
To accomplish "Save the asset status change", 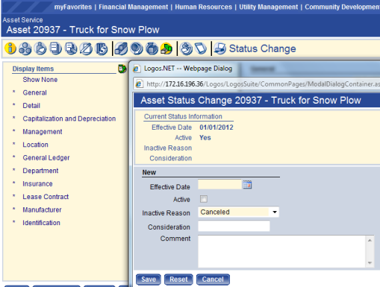I will pos(149,280).
